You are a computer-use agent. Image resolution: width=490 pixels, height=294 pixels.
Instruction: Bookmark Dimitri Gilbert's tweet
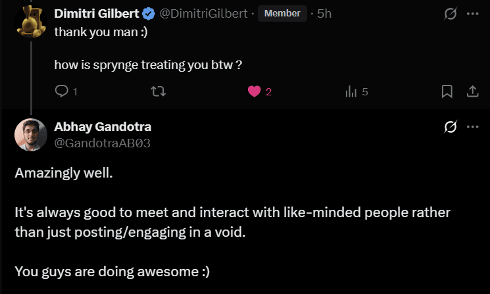pos(447,91)
